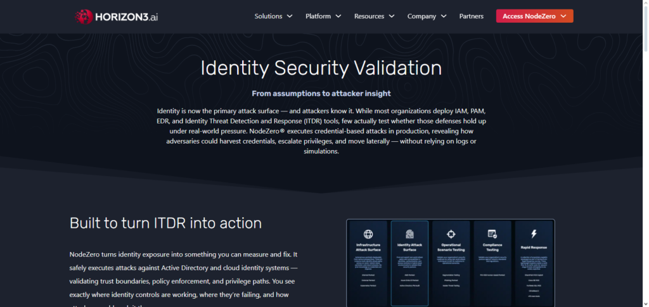Click Internal Pentest in the Infrastructure card
This screenshot has height=307, width=649.
[x=369, y=275]
